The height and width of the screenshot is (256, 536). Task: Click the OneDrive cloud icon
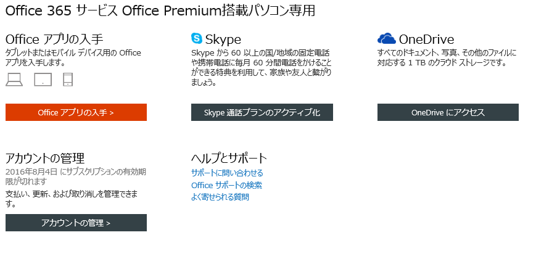[387, 38]
